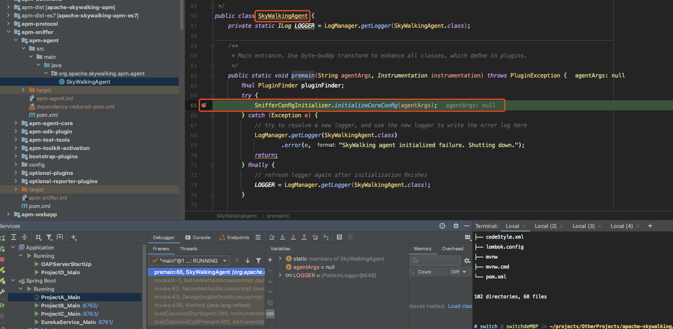Screen dimensions: 673x329
Task: Expand the LOGGER variable
Action: click(x=280, y=275)
